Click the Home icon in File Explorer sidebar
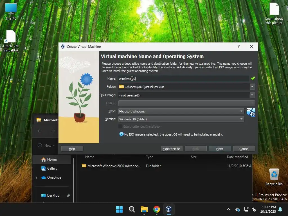Image resolution: width=288 pixels, height=216 pixels. pos(43,159)
